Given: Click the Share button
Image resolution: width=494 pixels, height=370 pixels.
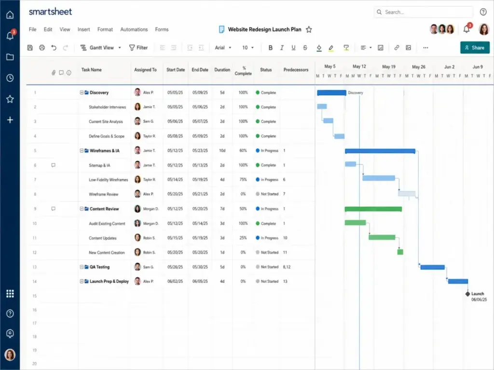Looking at the screenshot, I should 475,48.
